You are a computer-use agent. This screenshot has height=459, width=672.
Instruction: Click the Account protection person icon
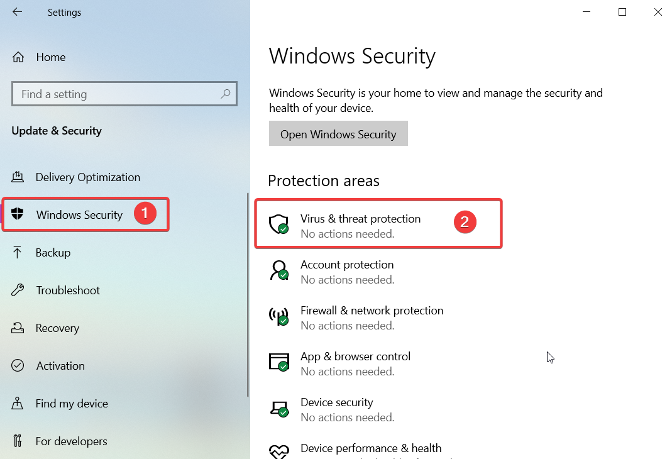pyautogui.click(x=278, y=270)
